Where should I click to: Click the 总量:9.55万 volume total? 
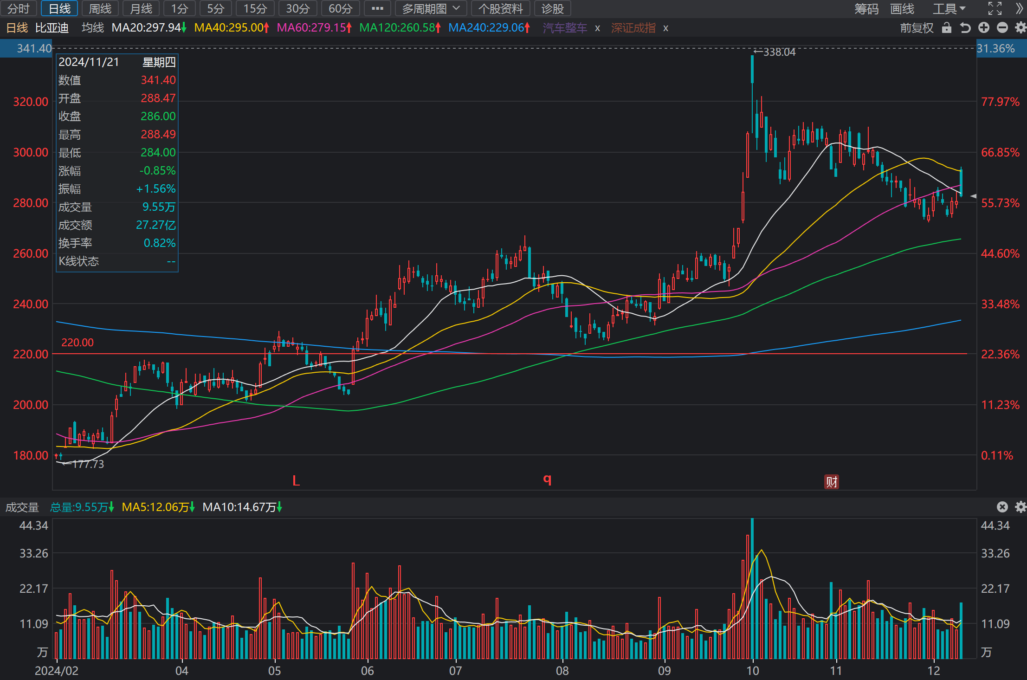(x=82, y=507)
